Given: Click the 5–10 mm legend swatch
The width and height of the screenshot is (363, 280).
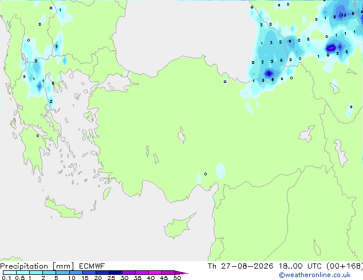Looking at the screenshot, I should click(62, 273).
